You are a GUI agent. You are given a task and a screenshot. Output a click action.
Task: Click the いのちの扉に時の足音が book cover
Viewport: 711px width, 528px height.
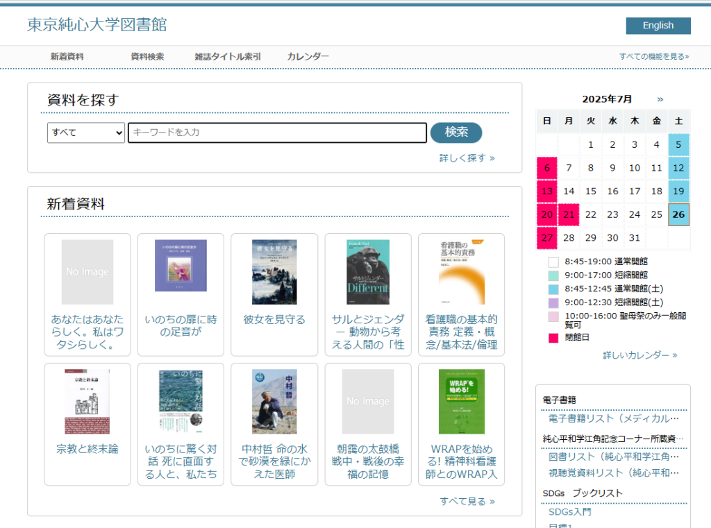tap(181, 266)
